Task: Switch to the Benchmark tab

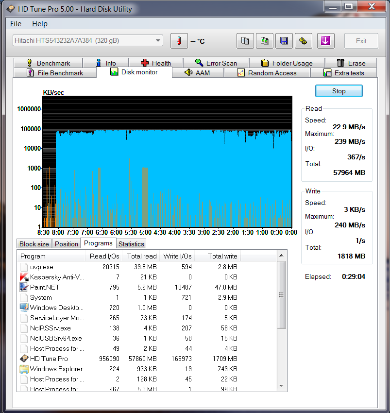Action: tap(48, 63)
